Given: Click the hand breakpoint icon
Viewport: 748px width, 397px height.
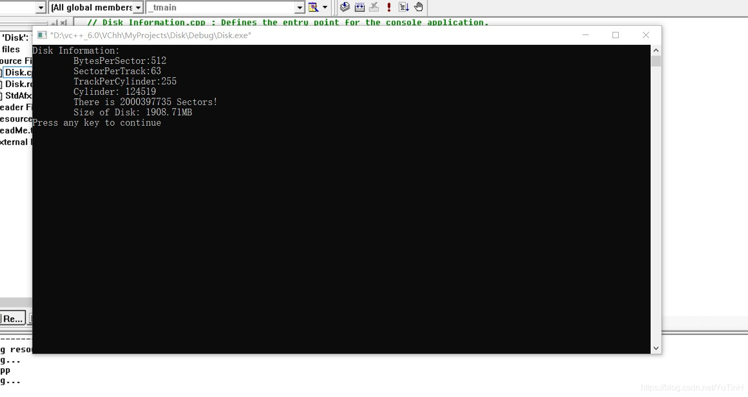Looking at the screenshot, I should pyautogui.click(x=418, y=7).
